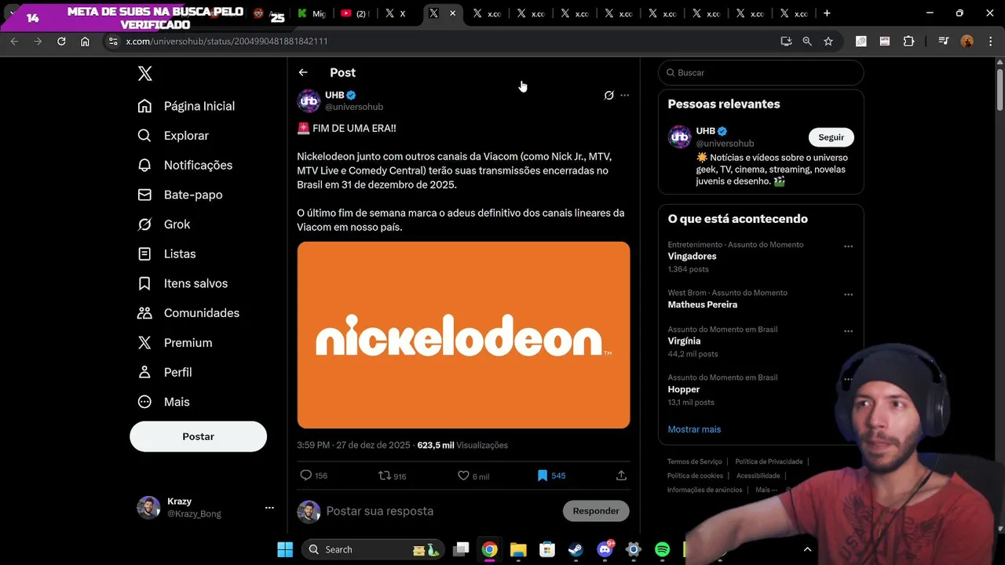
Task: Open the Mais menu in sidebar
Action: 163,402
